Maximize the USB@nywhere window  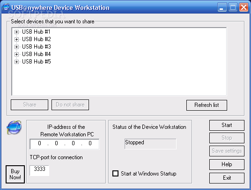click(x=233, y=7)
